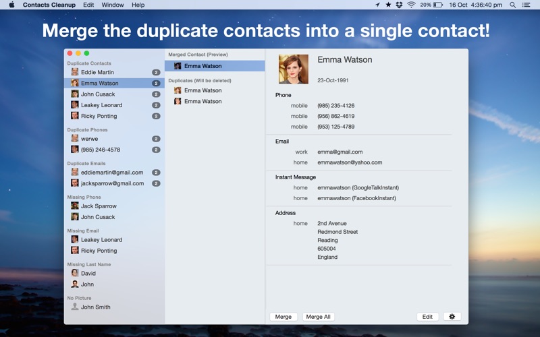Click the Merge All button

(x=318, y=317)
